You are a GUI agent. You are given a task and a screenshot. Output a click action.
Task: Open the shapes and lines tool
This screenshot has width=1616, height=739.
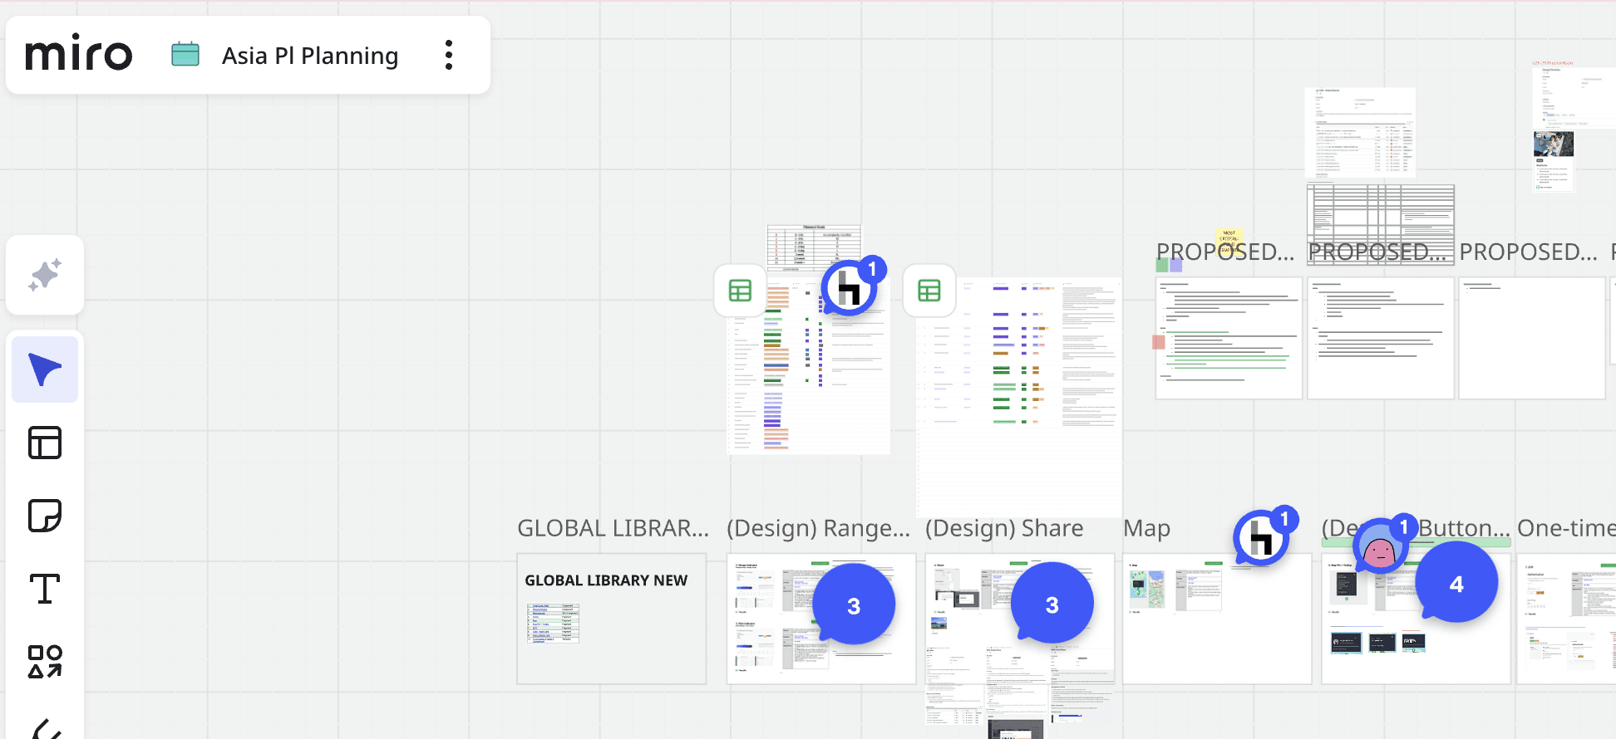(45, 662)
